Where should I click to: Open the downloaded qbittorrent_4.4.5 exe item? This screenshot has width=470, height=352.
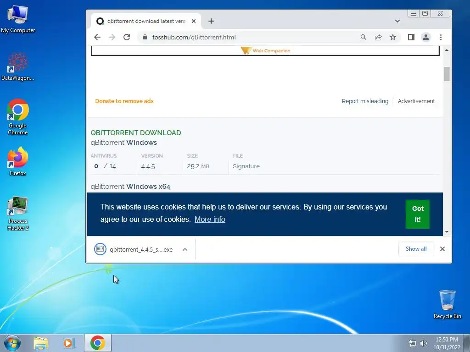pos(134,249)
